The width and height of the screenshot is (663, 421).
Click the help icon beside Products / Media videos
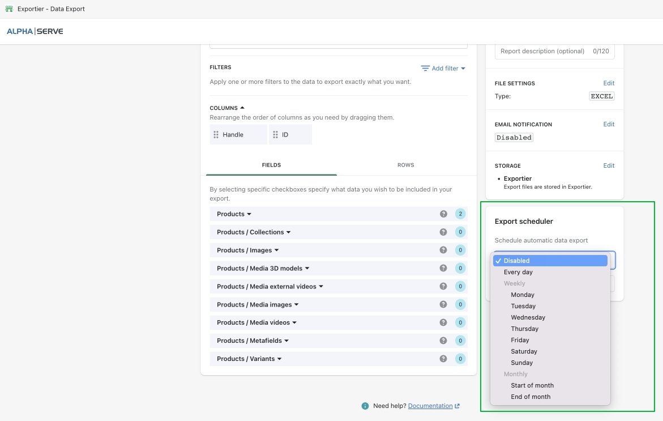tap(443, 322)
